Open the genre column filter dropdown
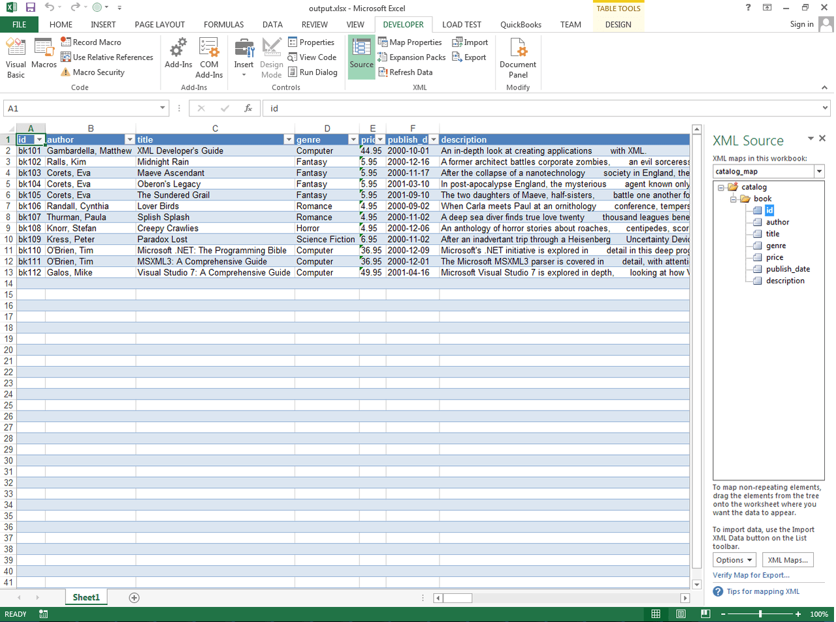Image resolution: width=836 pixels, height=622 pixels. click(353, 140)
